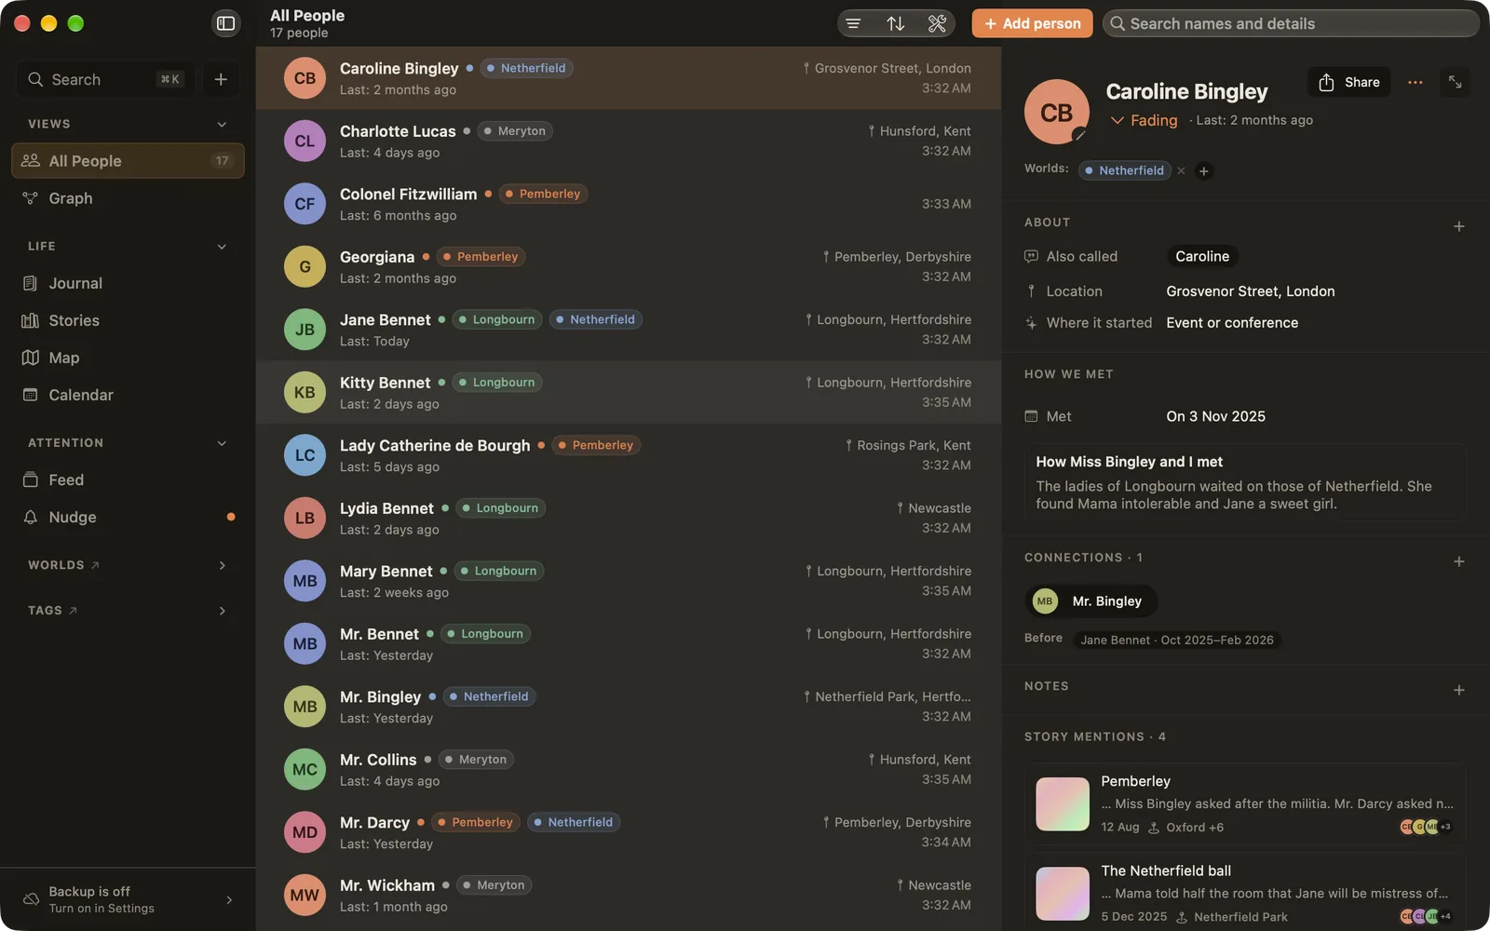Click the Add person button

[x=1032, y=23]
